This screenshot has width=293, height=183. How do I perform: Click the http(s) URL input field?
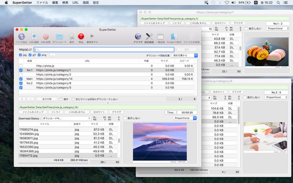(104, 49)
